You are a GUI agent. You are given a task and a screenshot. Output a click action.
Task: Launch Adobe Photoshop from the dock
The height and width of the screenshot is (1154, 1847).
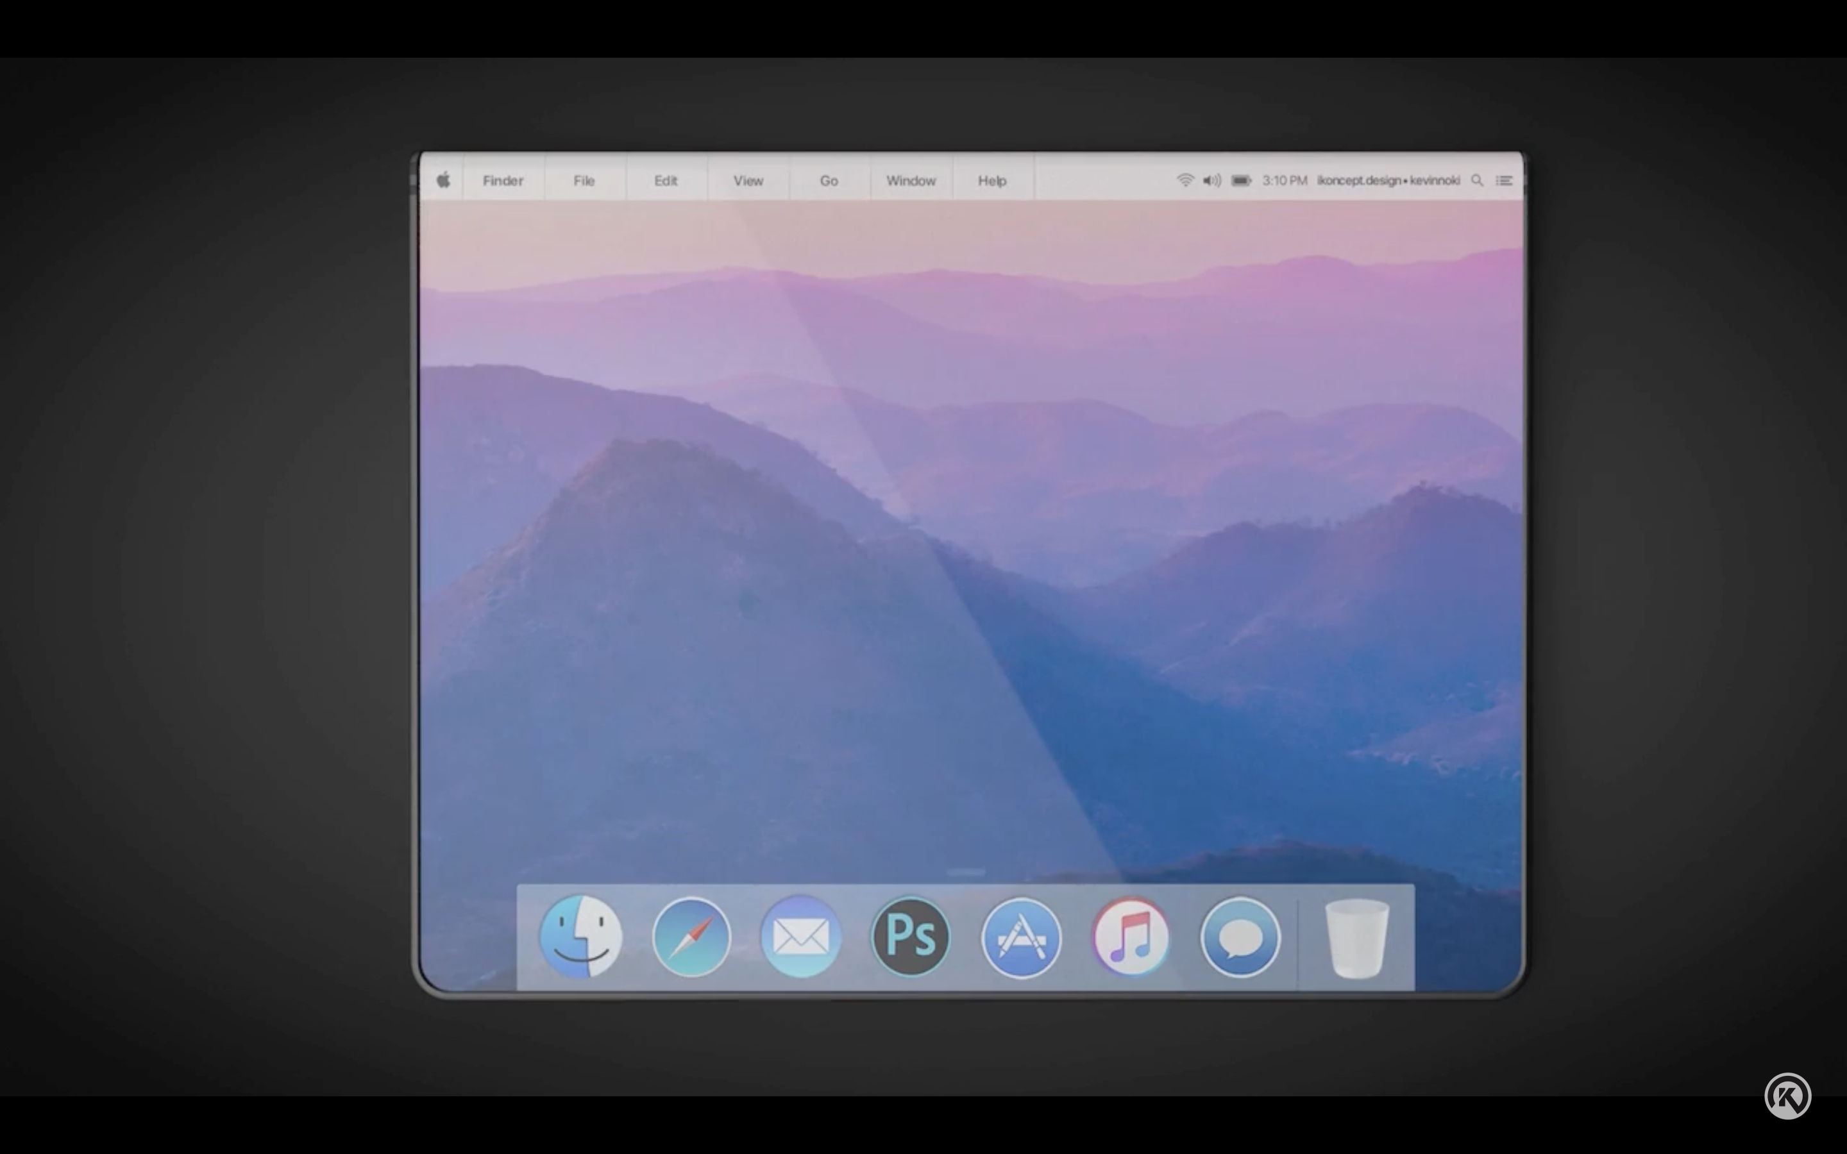point(911,937)
